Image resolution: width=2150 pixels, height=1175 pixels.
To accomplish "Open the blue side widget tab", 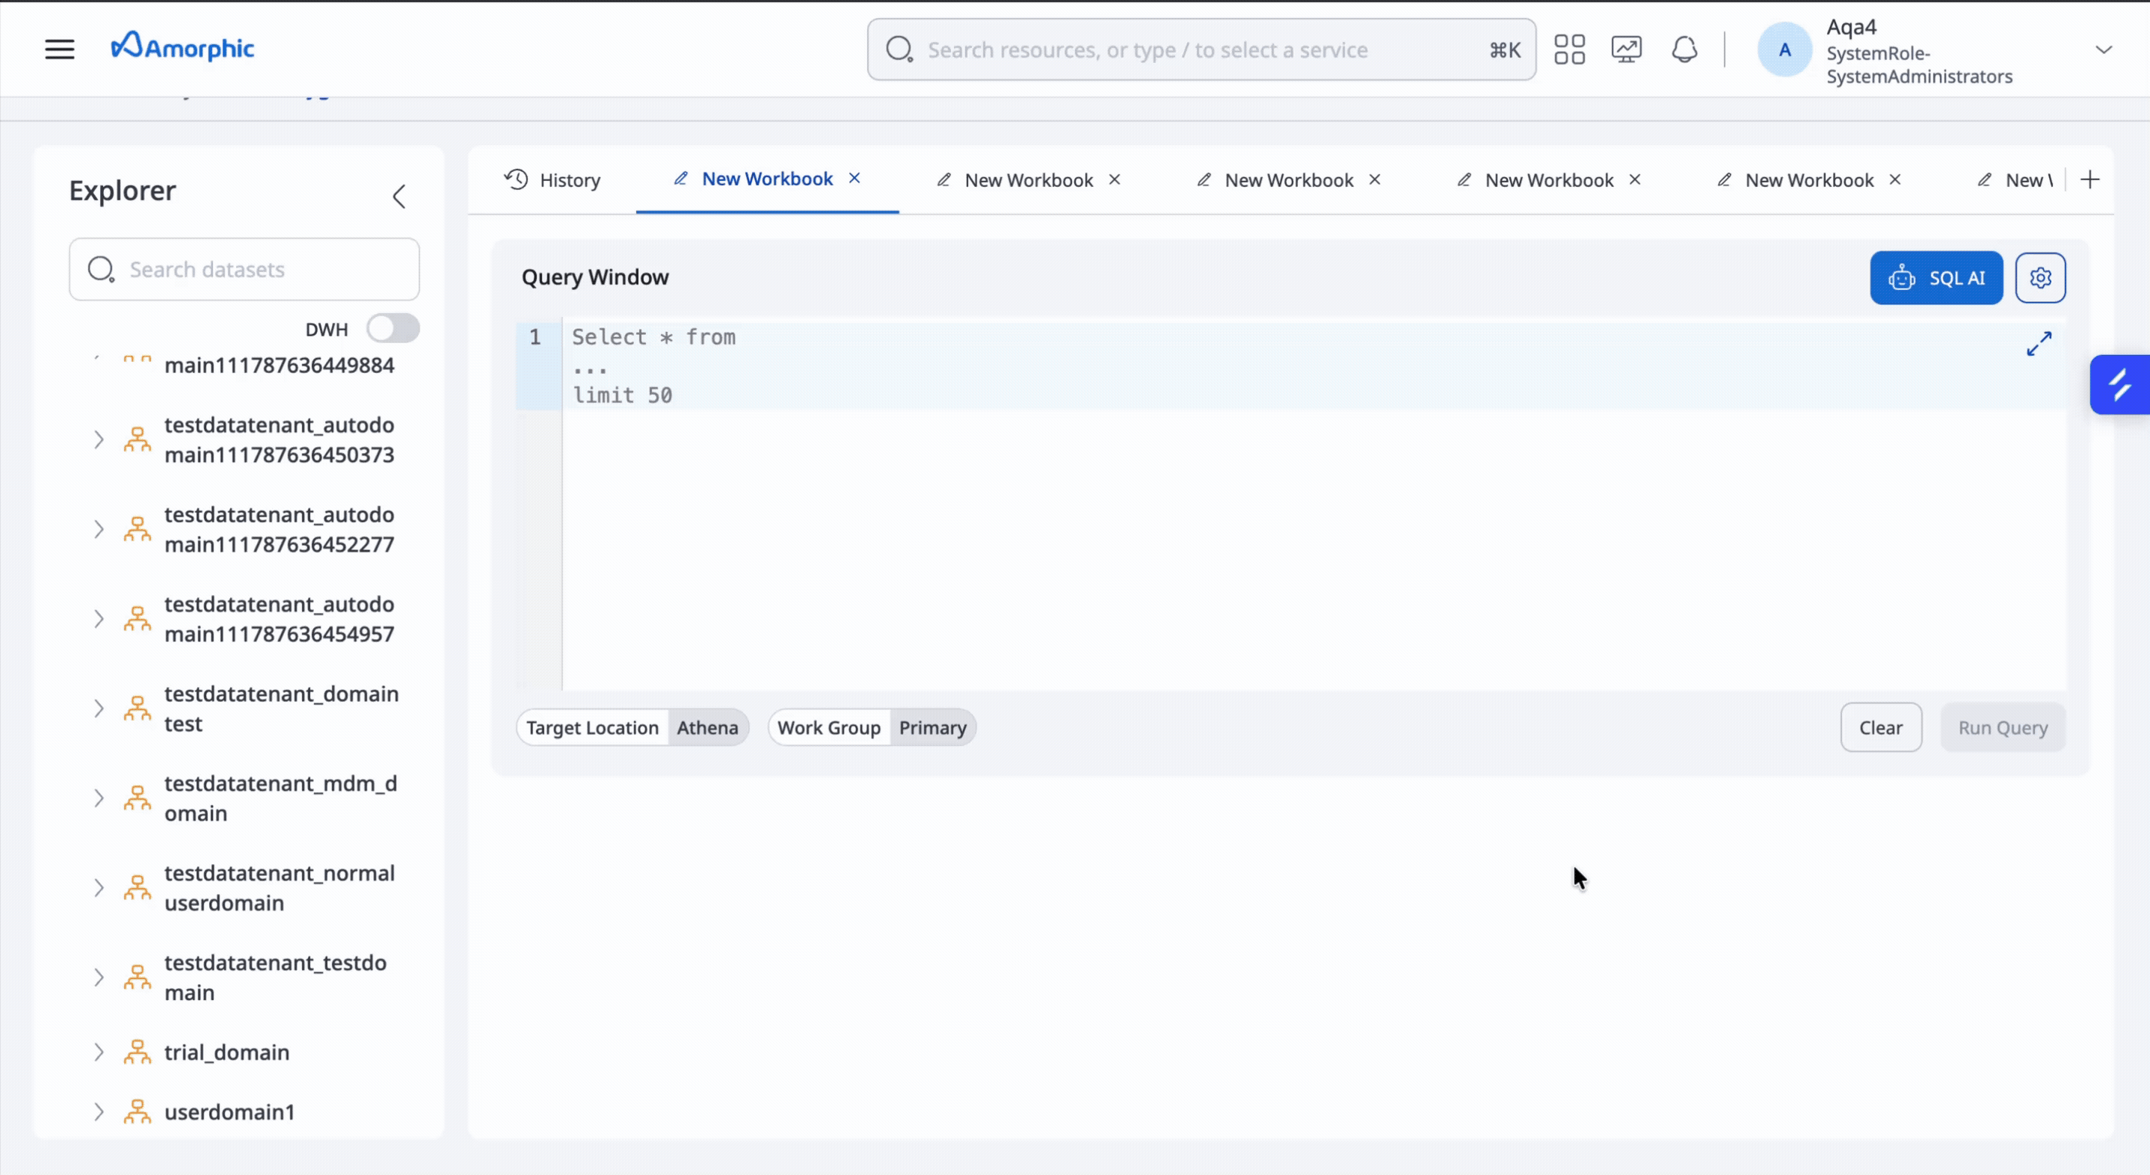I will pos(2120,385).
